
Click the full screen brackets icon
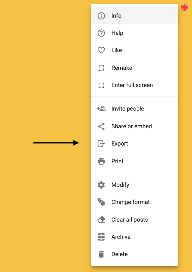click(101, 85)
